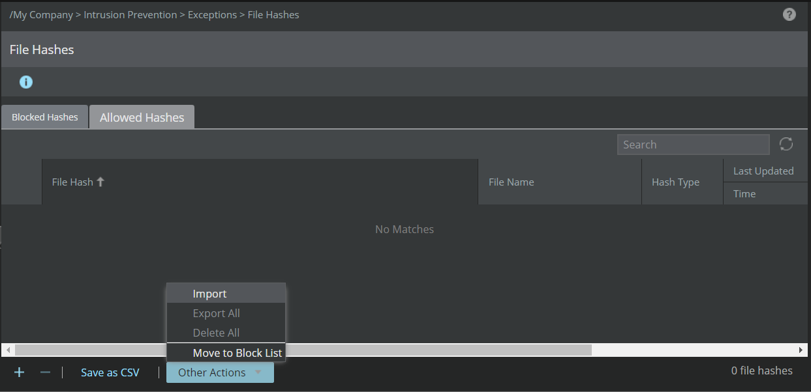
Task: Click the Hash Type column header
Action: (682, 182)
